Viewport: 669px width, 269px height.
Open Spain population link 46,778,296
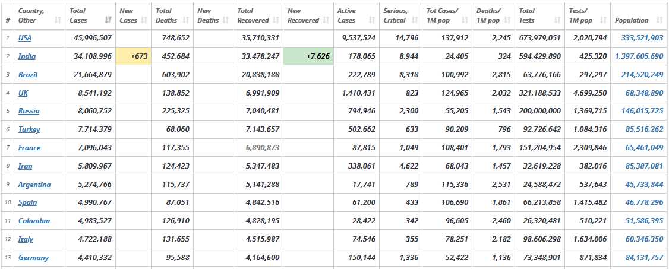click(x=644, y=202)
